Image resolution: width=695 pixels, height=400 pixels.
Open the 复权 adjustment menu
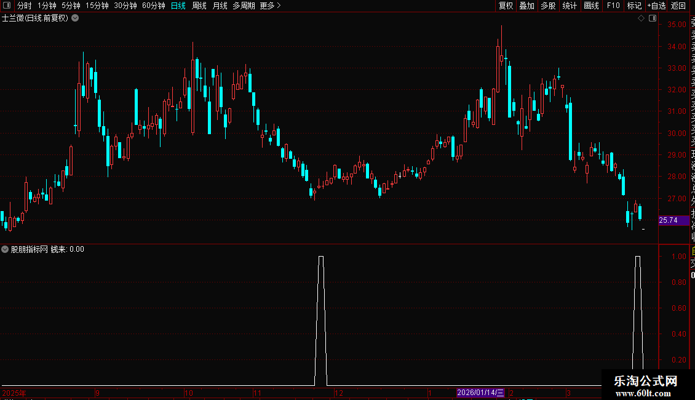click(506, 6)
